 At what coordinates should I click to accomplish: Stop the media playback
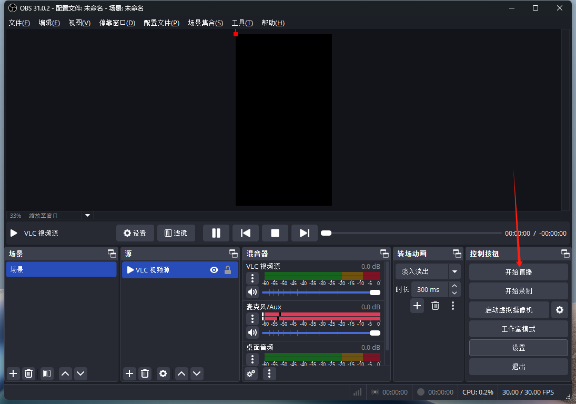click(x=275, y=233)
